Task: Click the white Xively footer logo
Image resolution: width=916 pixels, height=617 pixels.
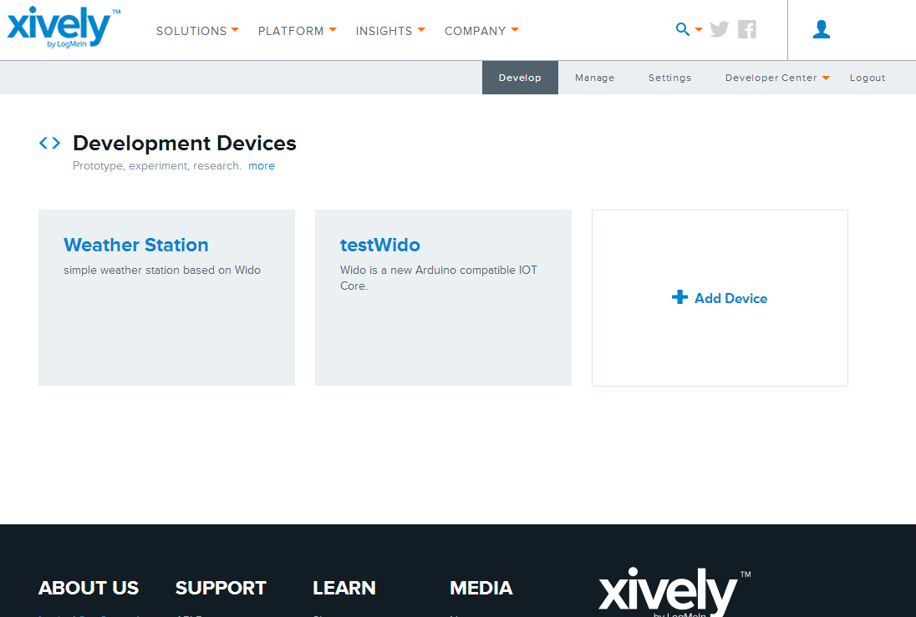Action: tap(674, 592)
